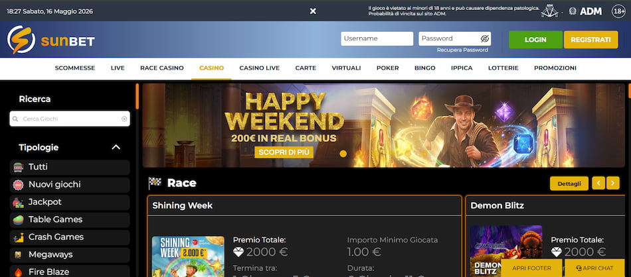Toggle password visibility eye icon
The image size is (631, 277).
pyautogui.click(x=484, y=38)
